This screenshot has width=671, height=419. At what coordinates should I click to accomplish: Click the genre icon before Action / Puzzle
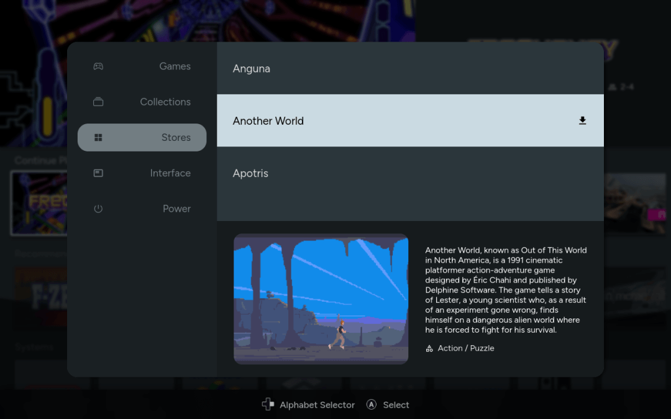pos(429,348)
